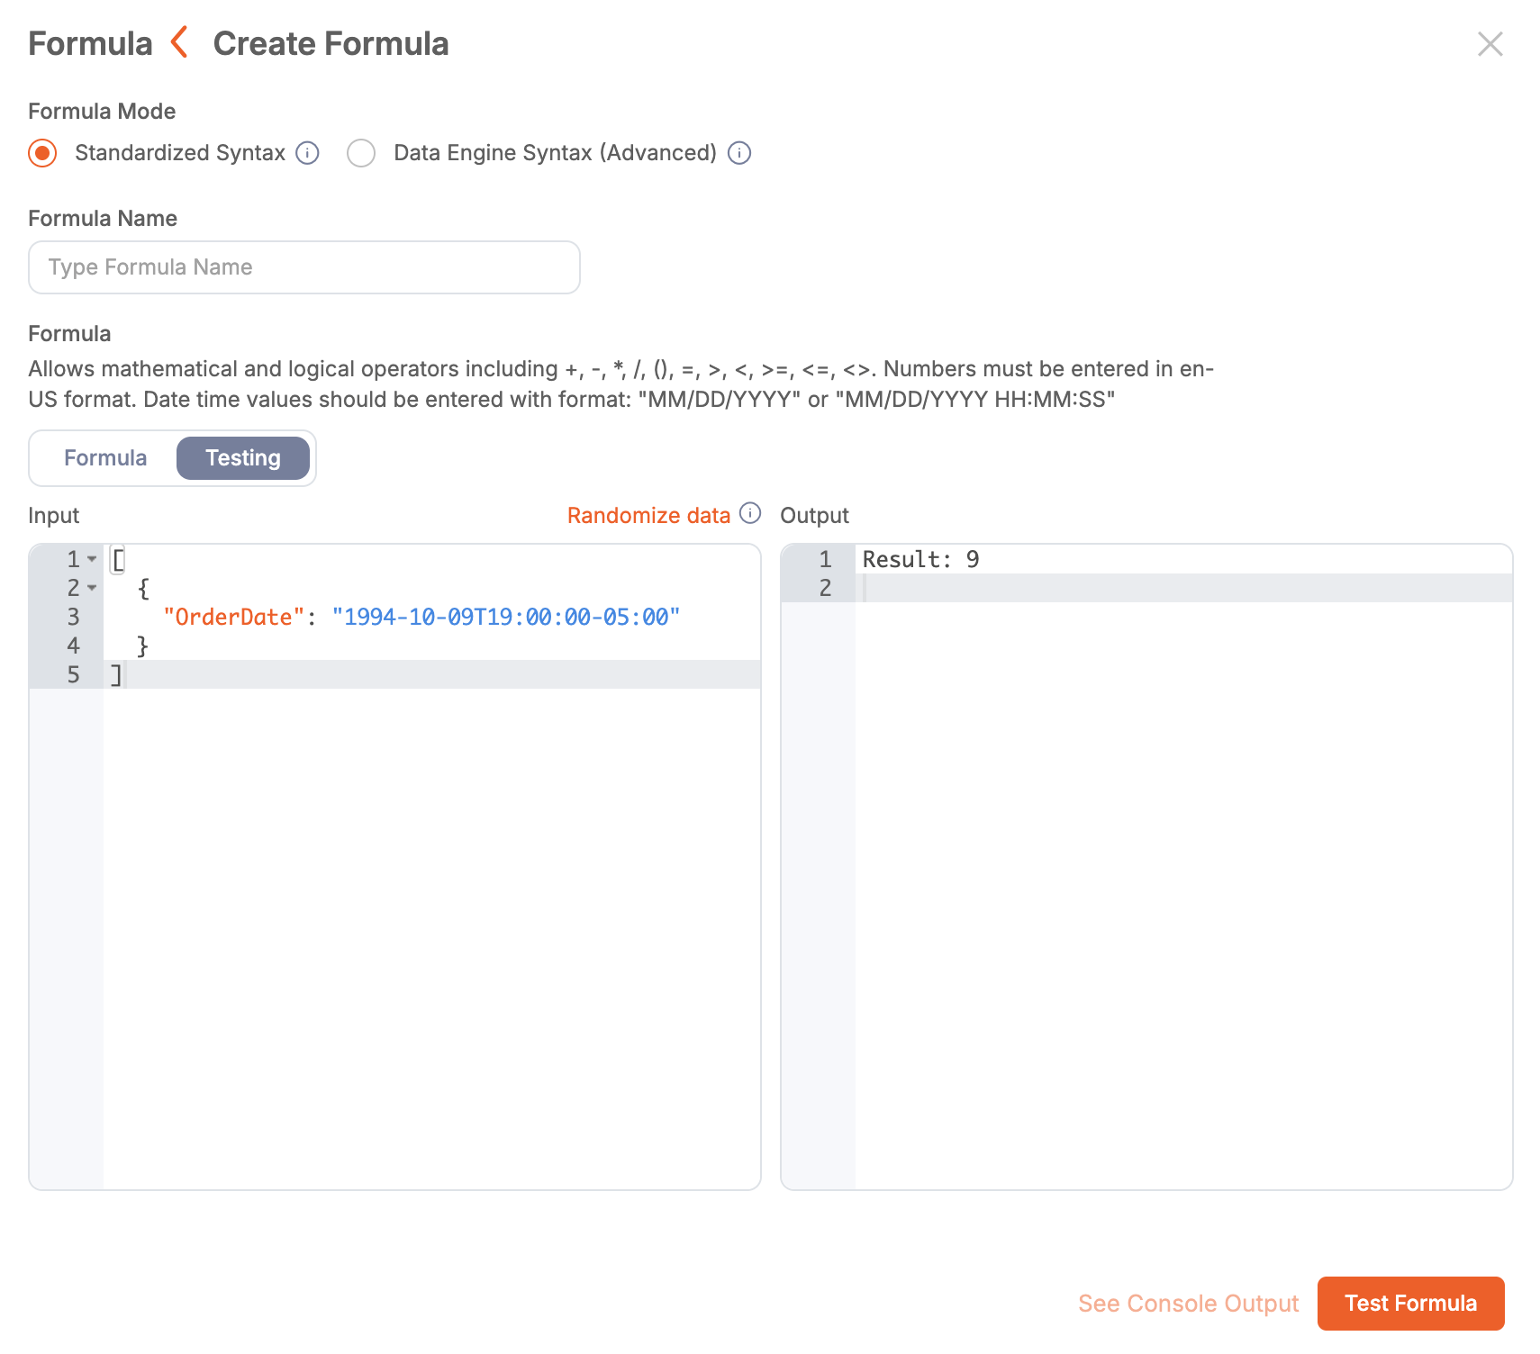
Task: Click the Formula breadcrumb title
Action: click(x=90, y=44)
